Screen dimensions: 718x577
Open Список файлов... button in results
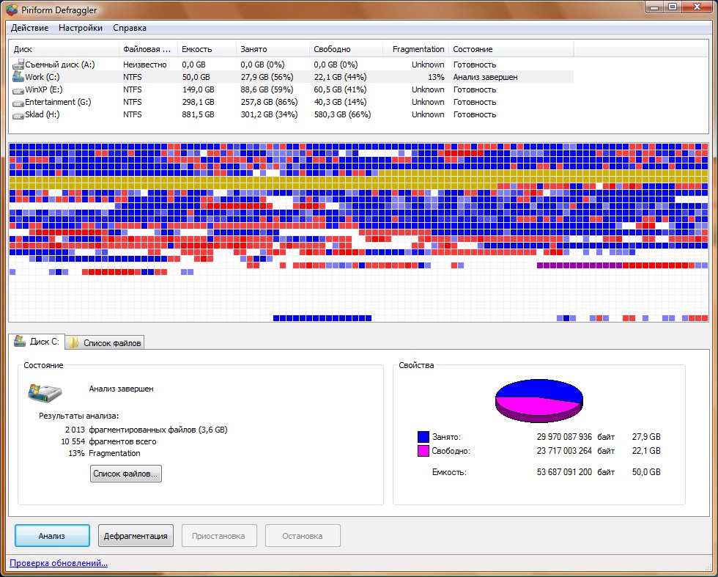coord(125,474)
